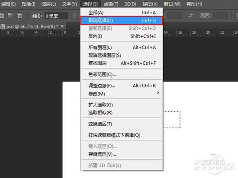The width and height of the screenshot is (238, 178).
Task: Choose 变换选区(T) menu item
Action: (x=122, y=124)
